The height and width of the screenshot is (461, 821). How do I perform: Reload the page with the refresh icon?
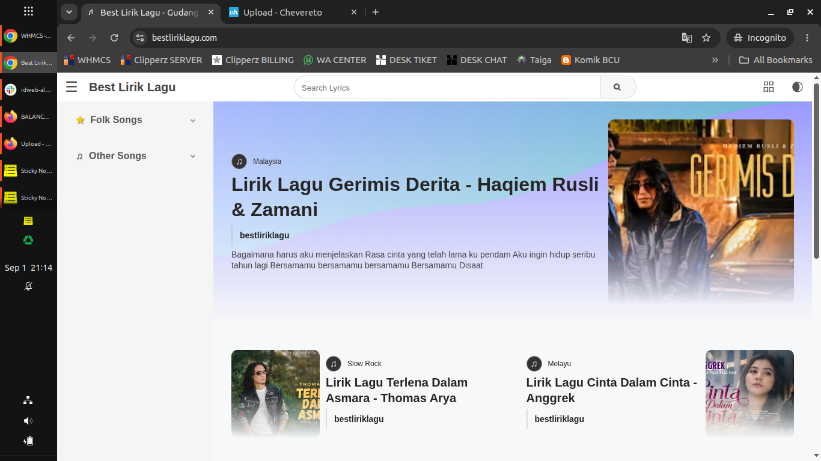114,38
